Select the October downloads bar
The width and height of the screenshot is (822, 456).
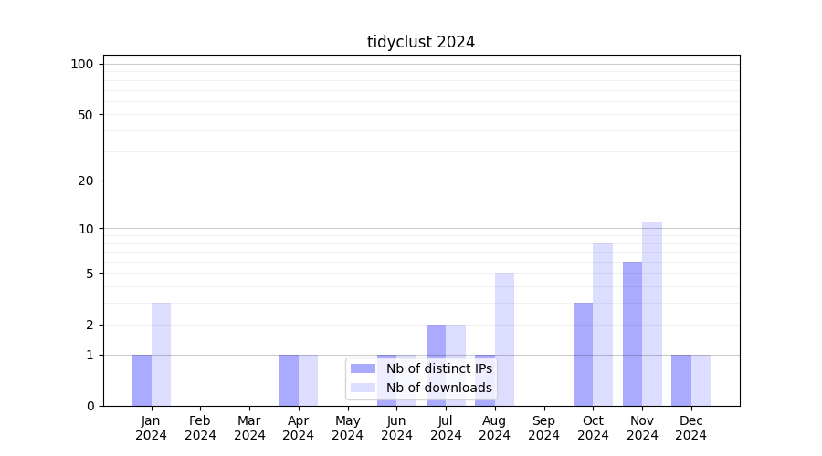point(603,324)
